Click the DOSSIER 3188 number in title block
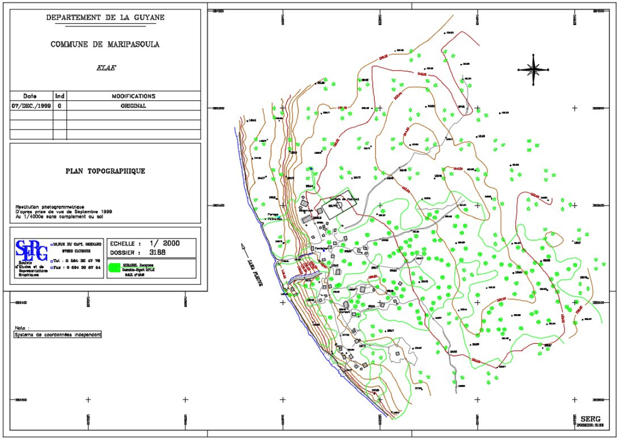Viewport: 621px width, 439px height. [145, 253]
